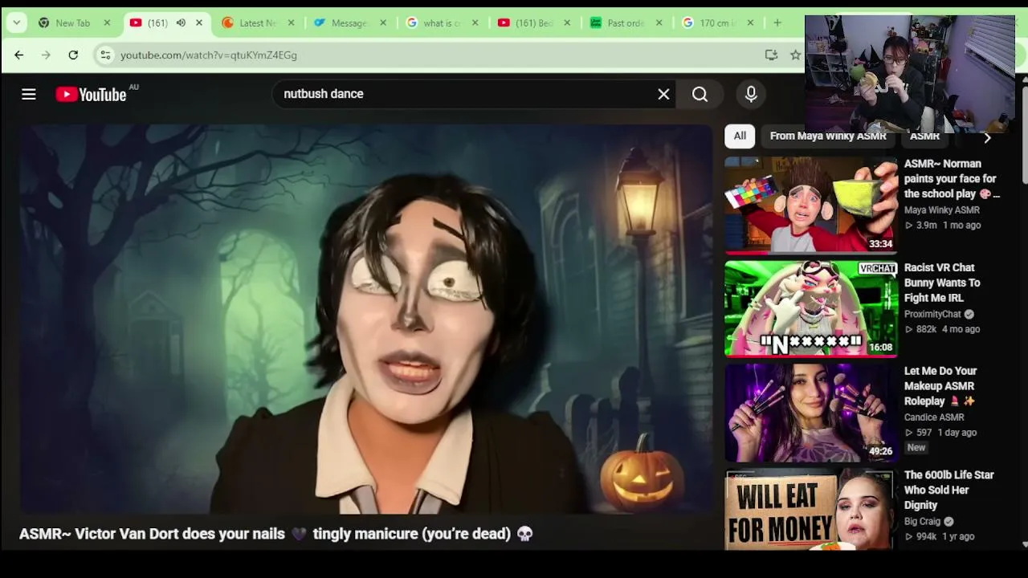The width and height of the screenshot is (1028, 578).
Task: Switch to the Latest News tab
Action: coord(257,22)
